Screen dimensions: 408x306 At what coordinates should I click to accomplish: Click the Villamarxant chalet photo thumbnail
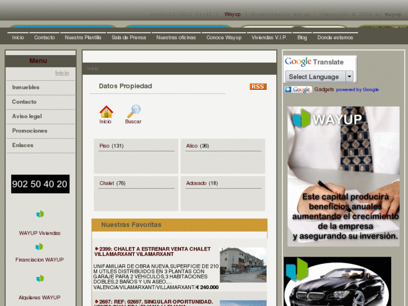tap(243, 265)
